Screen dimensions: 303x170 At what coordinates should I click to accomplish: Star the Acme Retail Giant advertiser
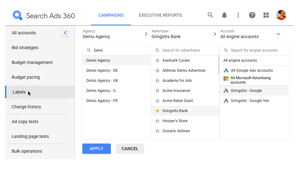tap(157, 101)
